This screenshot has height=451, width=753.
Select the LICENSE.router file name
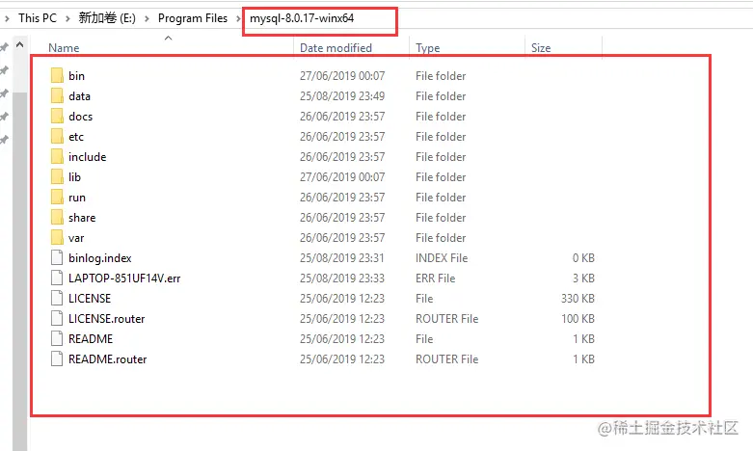(x=107, y=319)
